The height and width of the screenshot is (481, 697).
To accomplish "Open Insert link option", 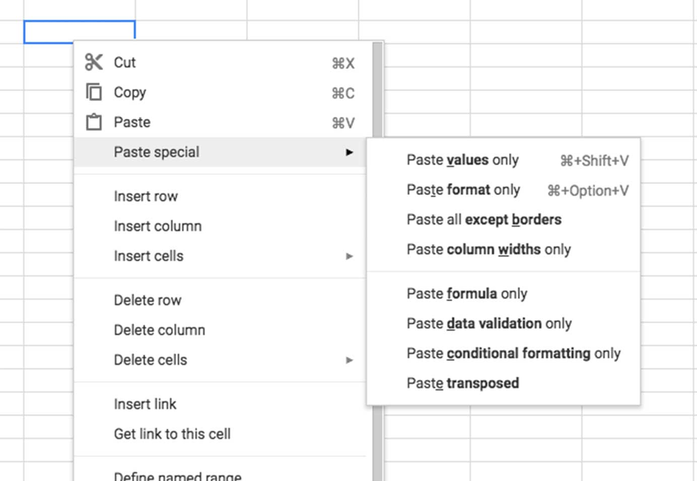I will 145,404.
